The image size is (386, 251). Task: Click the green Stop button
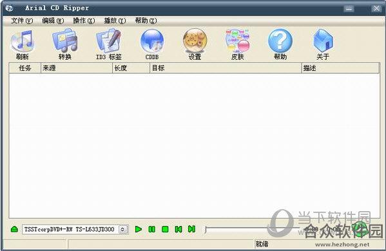pos(165,229)
